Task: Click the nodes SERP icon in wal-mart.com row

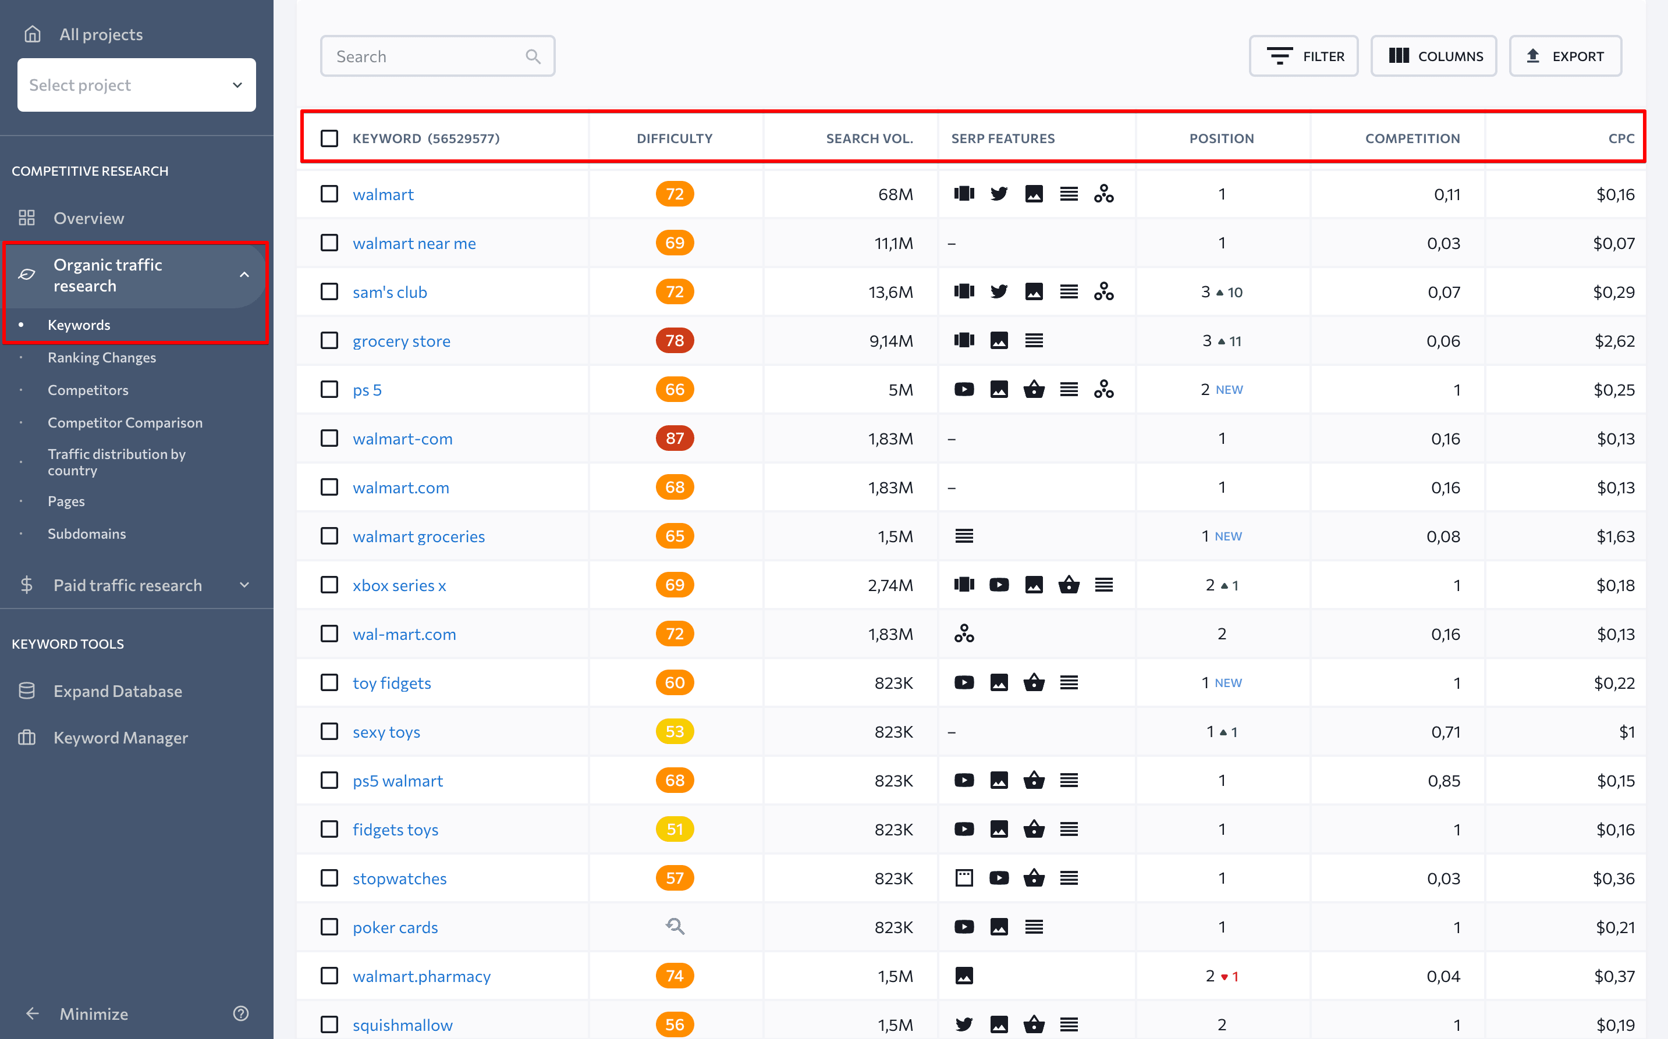Action: pos(964,634)
